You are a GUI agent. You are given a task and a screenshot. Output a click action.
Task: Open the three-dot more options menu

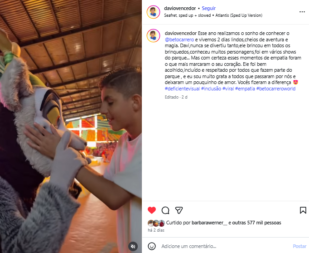pos(302,12)
